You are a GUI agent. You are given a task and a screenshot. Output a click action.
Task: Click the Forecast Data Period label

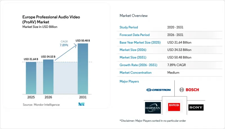134,35
